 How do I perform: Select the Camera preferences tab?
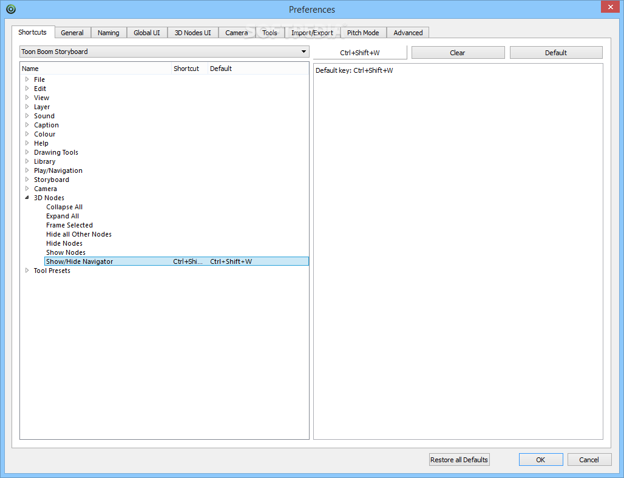pos(236,33)
